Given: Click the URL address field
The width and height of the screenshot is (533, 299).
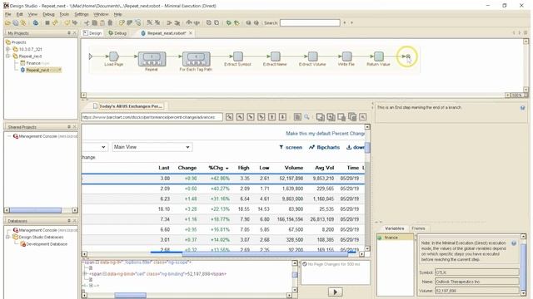Looking at the screenshot, I should click(x=152, y=117).
